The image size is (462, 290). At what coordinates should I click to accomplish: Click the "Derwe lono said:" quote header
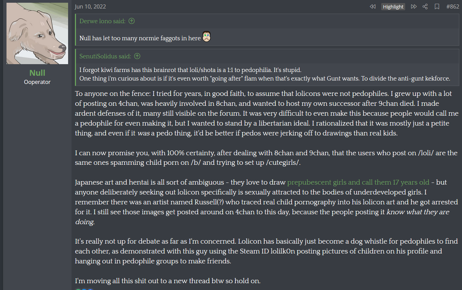102,21
